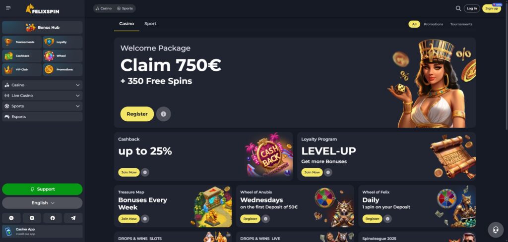508x242 pixels.
Task: Filter by Tournaments
Action: pyautogui.click(x=461, y=24)
